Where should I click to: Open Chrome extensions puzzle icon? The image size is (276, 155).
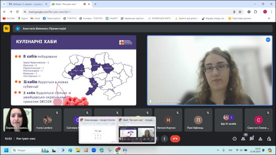(255, 12)
